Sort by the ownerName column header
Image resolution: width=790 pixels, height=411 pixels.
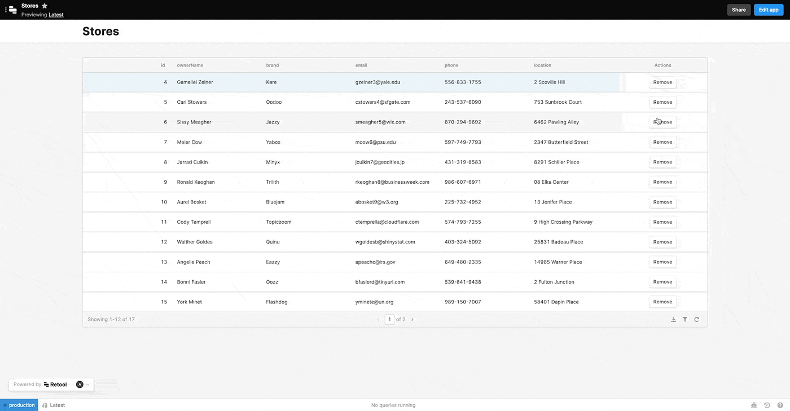coord(190,65)
